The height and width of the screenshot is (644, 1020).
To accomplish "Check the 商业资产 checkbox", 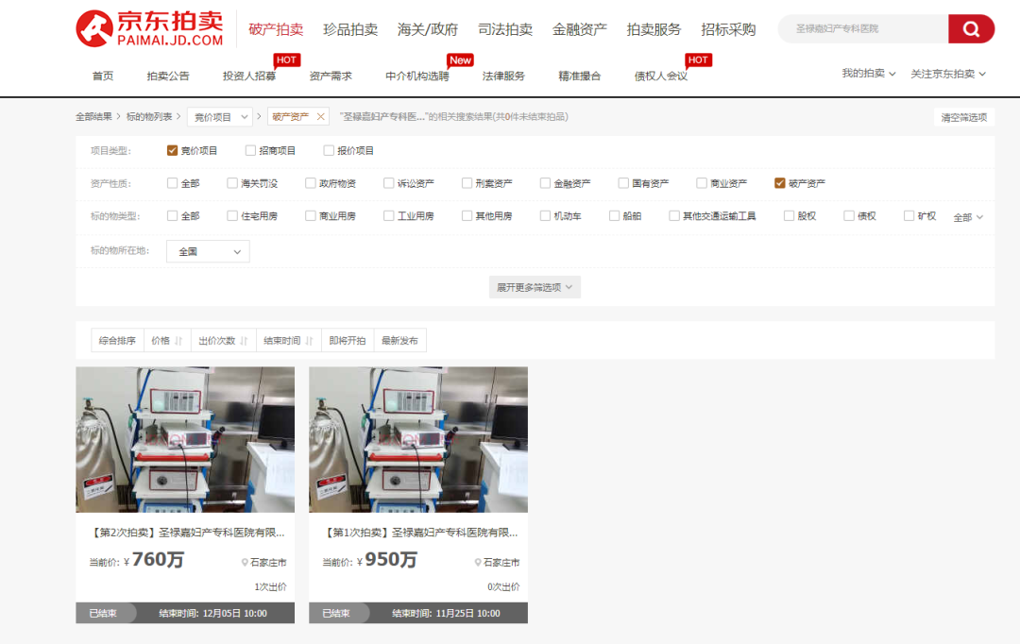I will 701,183.
